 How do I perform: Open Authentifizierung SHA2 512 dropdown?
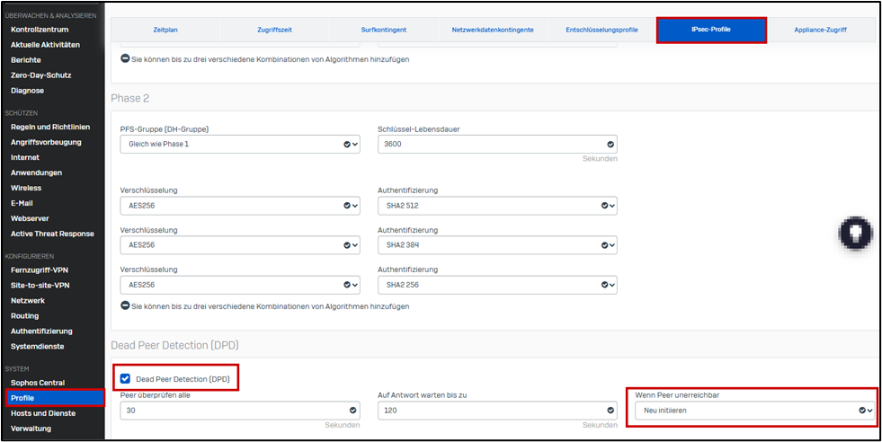pos(497,206)
